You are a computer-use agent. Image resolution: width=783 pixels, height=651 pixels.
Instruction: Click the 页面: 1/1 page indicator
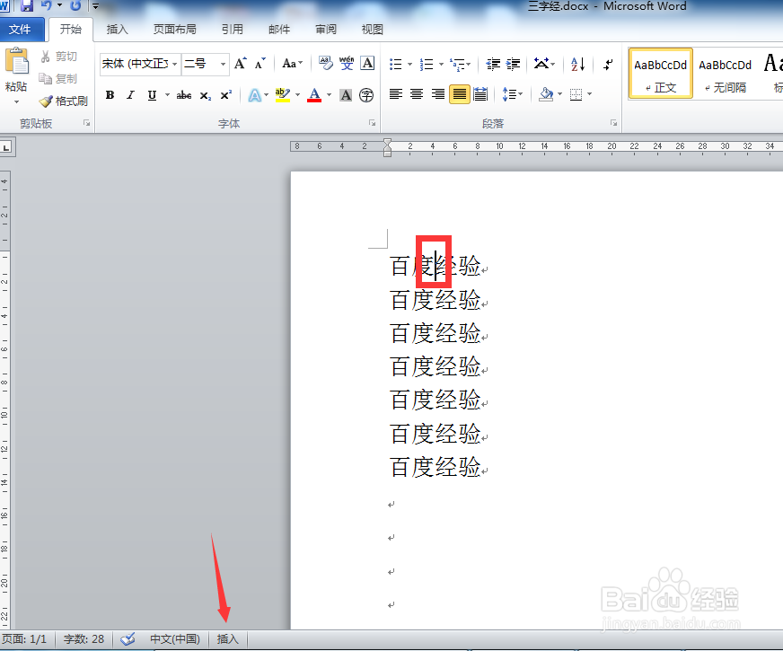pyautogui.click(x=24, y=639)
